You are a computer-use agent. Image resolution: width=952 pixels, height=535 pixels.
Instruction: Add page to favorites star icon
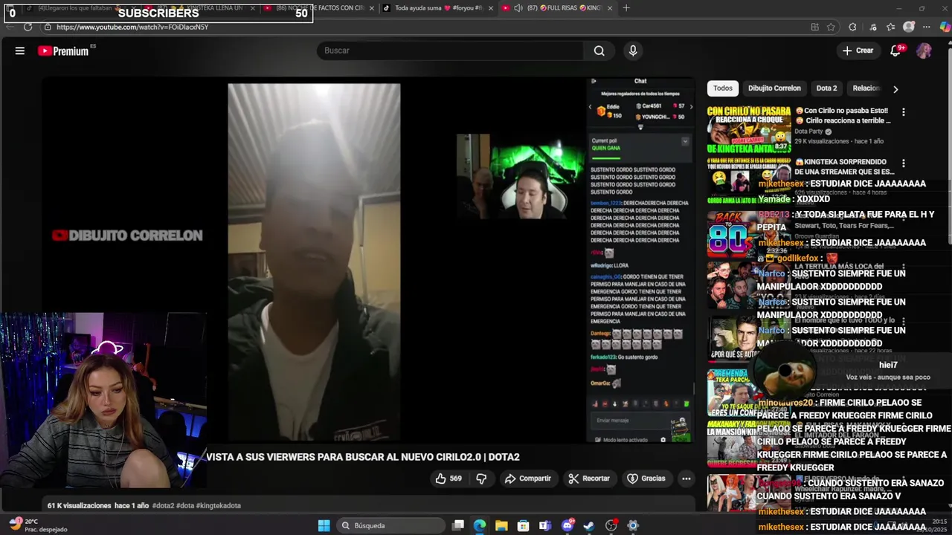coord(831,27)
